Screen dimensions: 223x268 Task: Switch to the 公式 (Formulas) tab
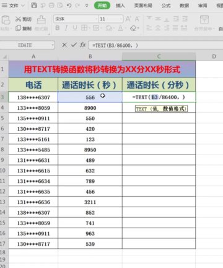[x=166, y=6]
